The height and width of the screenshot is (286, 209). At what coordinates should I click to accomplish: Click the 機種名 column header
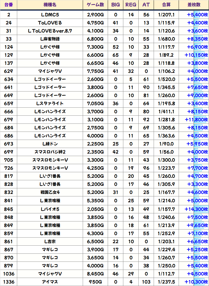coord(50,5)
